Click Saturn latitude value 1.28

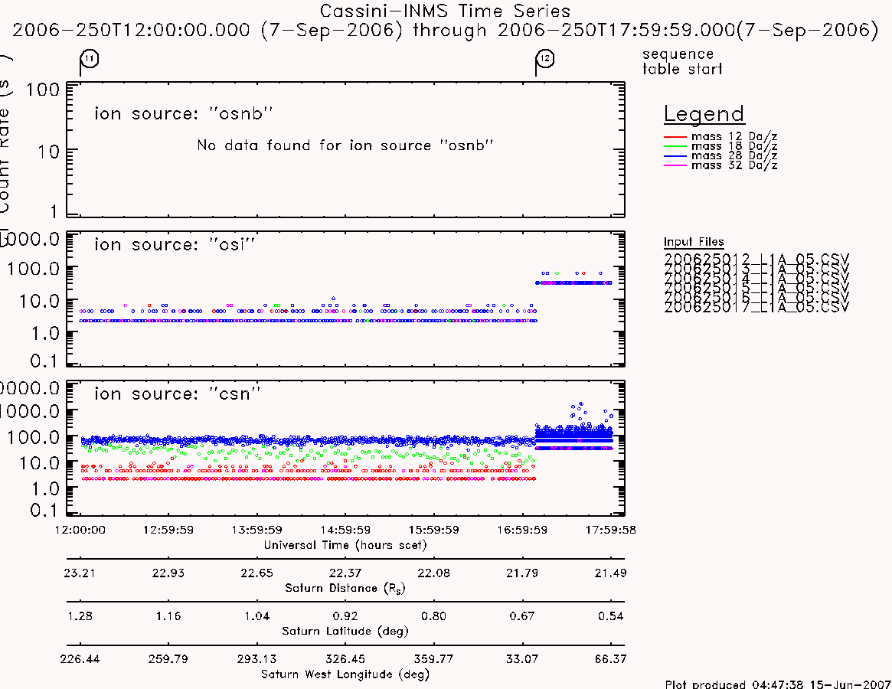80,616
